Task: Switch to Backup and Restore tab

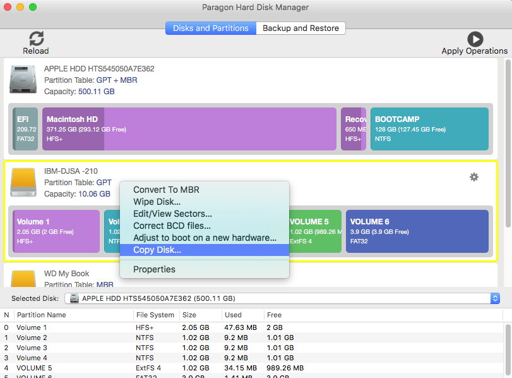Action: click(x=301, y=28)
